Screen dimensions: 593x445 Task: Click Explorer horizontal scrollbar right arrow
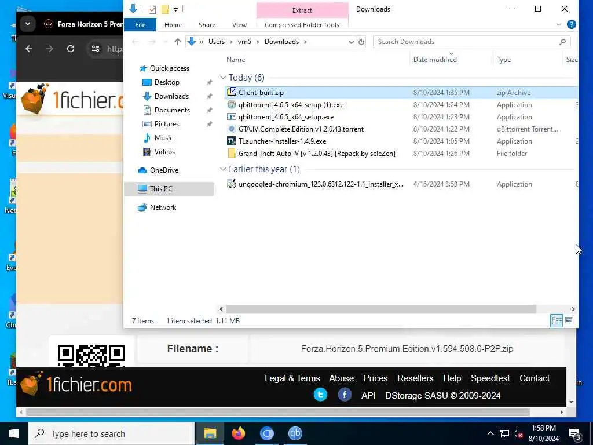573,309
